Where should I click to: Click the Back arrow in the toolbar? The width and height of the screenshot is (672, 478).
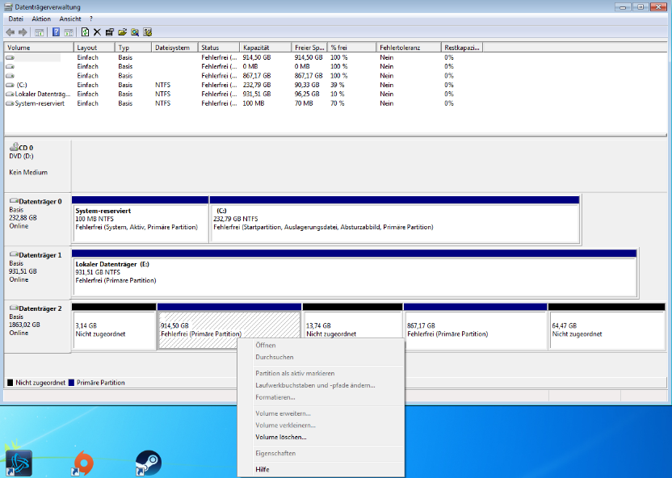coord(10,32)
